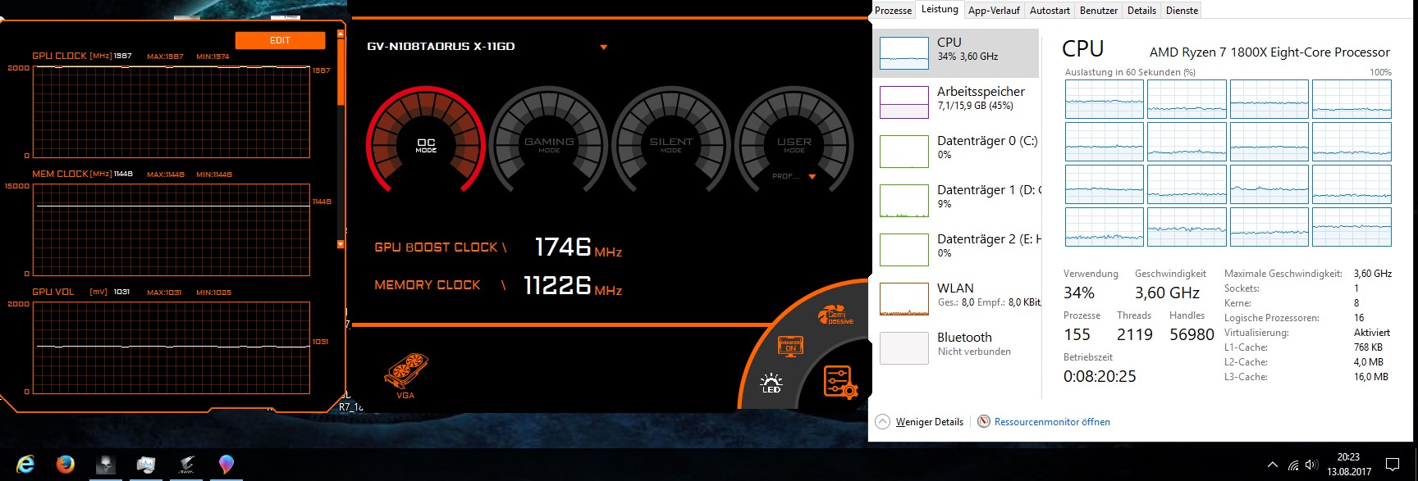1418x481 pixels.
Task: Click the GPU Boost Clock 1746 value
Action: [562, 247]
